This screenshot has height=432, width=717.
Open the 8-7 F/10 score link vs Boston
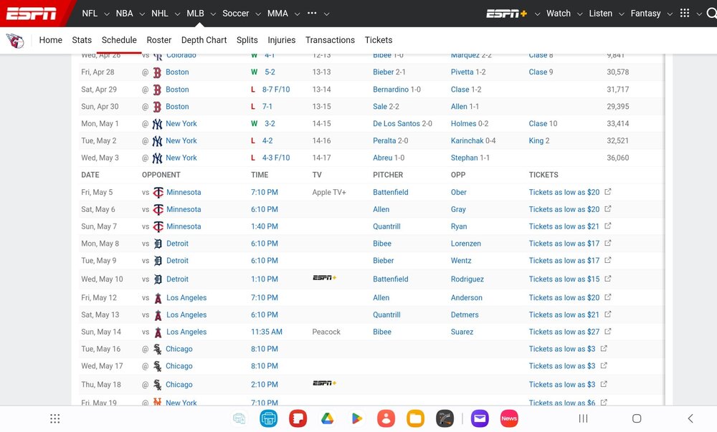click(x=276, y=90)
